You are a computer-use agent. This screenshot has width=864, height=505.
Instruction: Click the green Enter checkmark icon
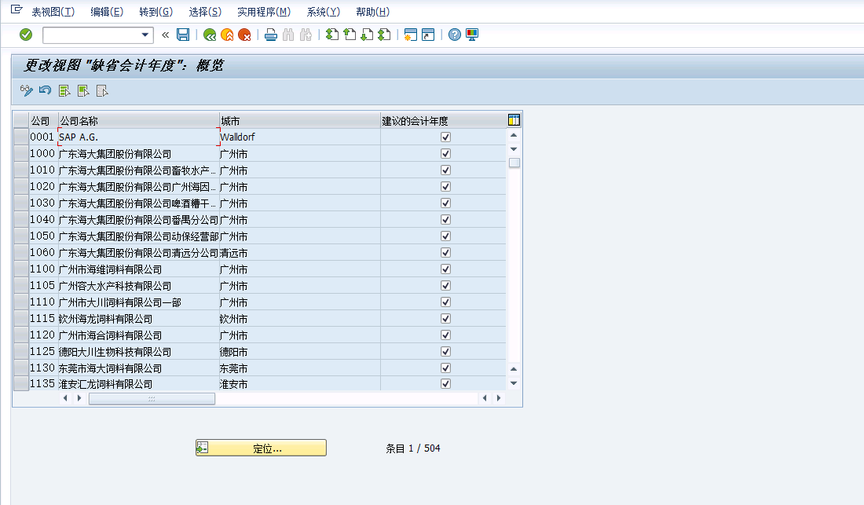tap(26, 35)
